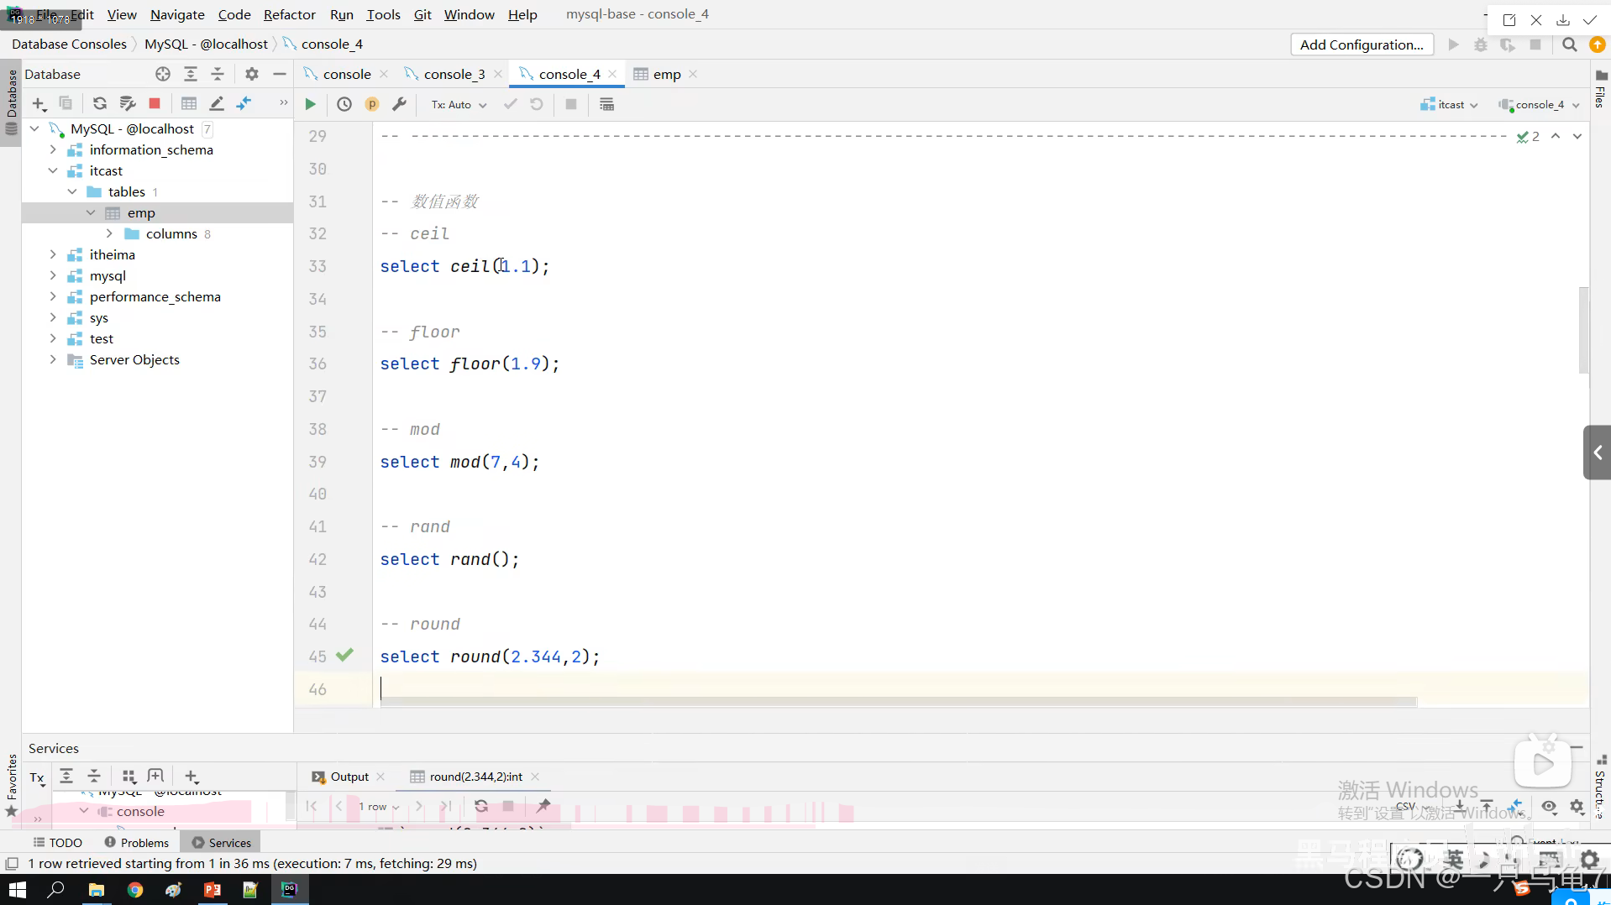
Task: Open the Git menu
Action: [x=422, y=14]
